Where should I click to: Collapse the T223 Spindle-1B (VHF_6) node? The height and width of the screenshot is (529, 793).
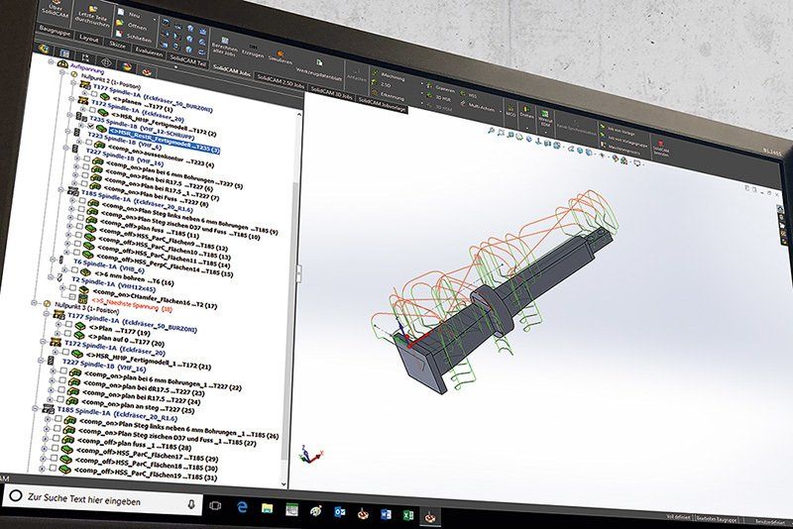pos(67,132)
